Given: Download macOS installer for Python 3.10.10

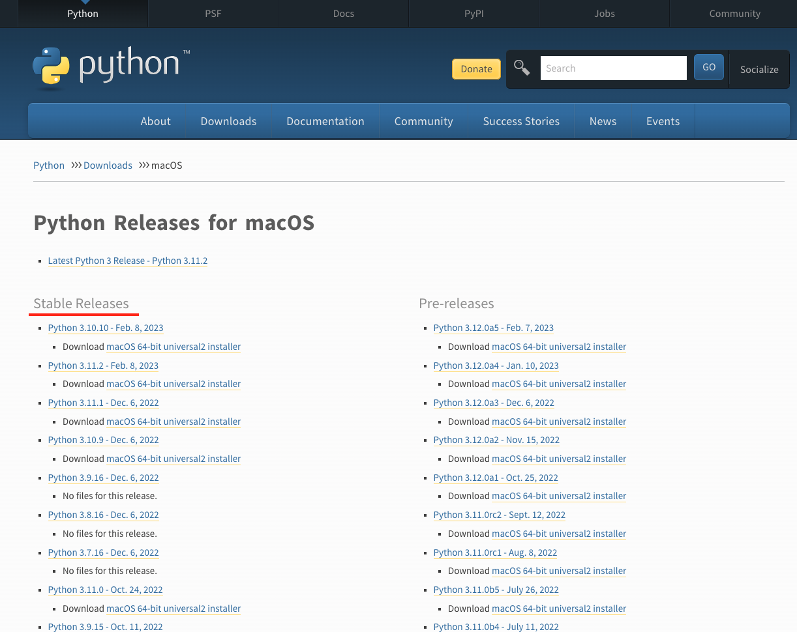Looking at the screenshot, I should pyautogui.click(x=173, y=347).
